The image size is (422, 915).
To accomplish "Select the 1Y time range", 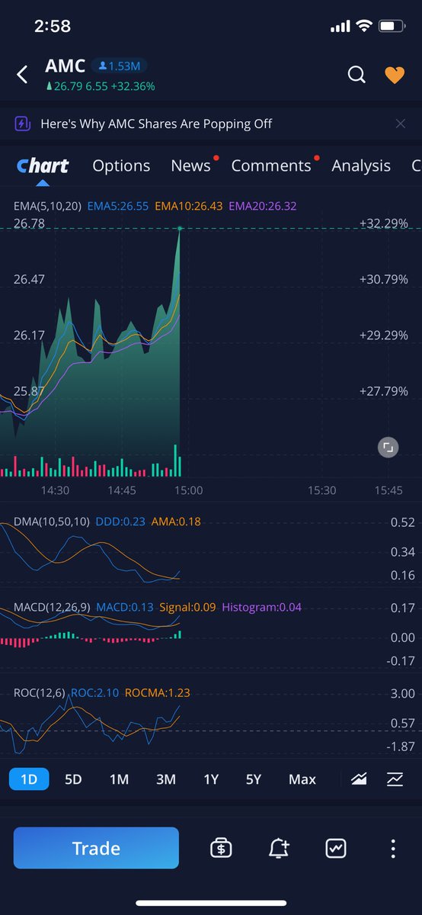I will tap(211, 779).
